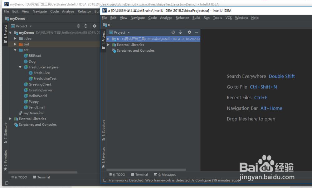312x188 pixels.
Task: Expand the a project root node
Action: tap(108, 39)
